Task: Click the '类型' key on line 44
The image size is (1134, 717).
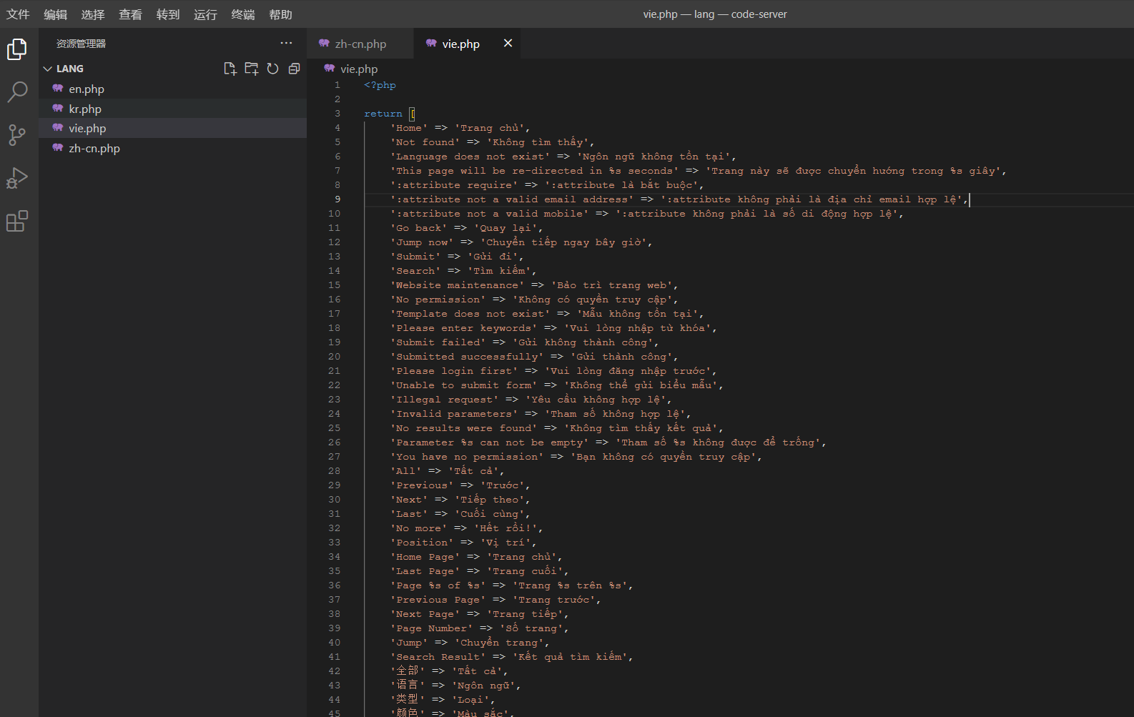Action: tap(408, 700)
